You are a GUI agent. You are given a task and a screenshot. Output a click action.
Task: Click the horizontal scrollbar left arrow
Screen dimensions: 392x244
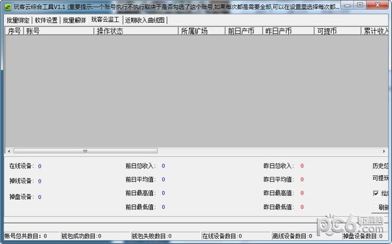[9, 151]
